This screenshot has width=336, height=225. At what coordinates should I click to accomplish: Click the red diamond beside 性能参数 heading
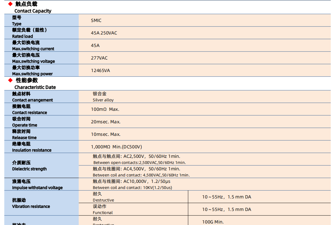click(x=10, y=80)
